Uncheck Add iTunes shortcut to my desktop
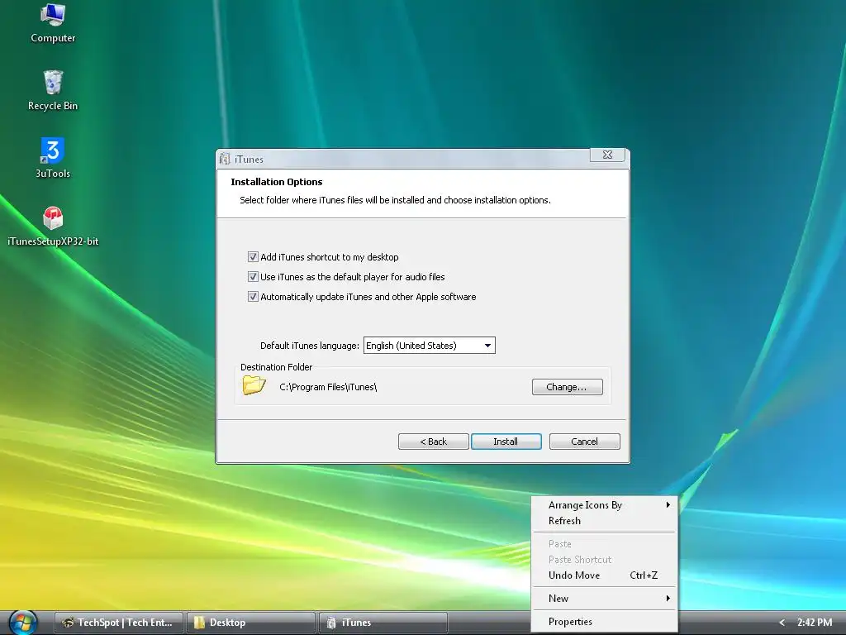Viewport: 846px width, 635px height. coord(253,257)
